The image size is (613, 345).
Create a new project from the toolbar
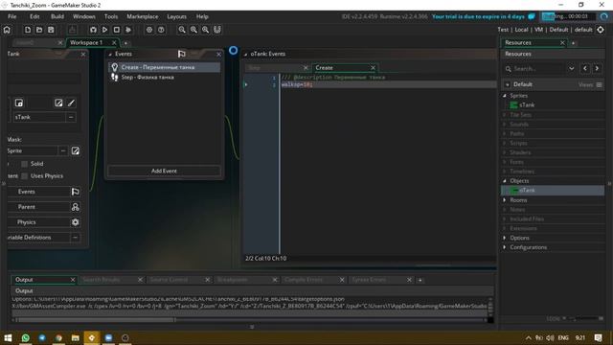tap(28, 30)
